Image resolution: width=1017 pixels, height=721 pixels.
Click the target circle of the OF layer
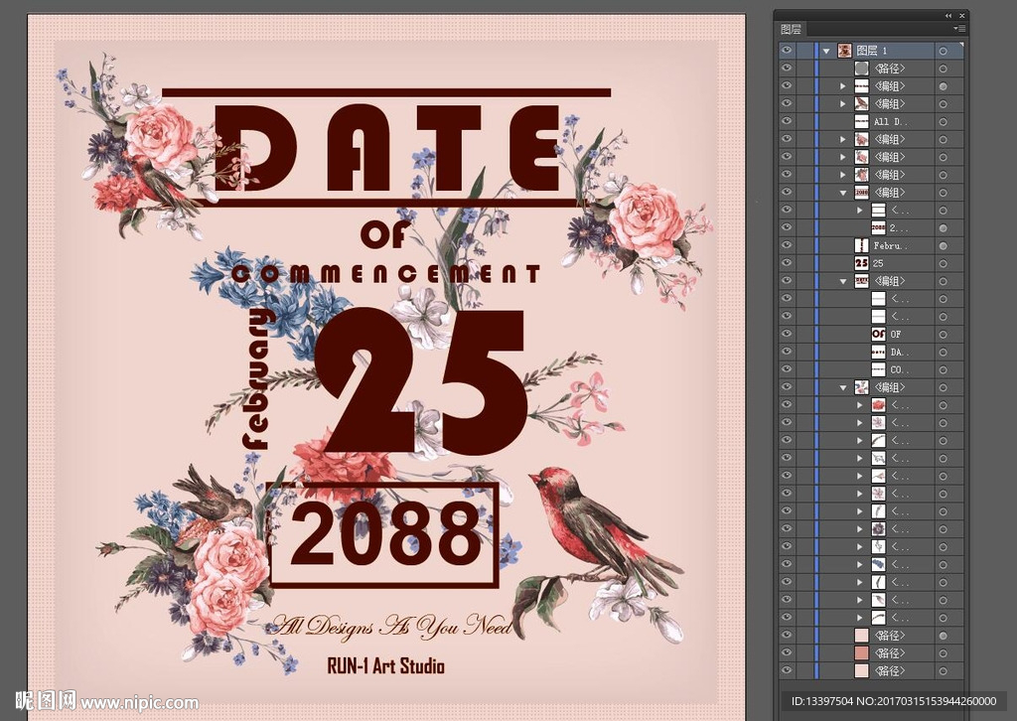click(x=943, y=334)
